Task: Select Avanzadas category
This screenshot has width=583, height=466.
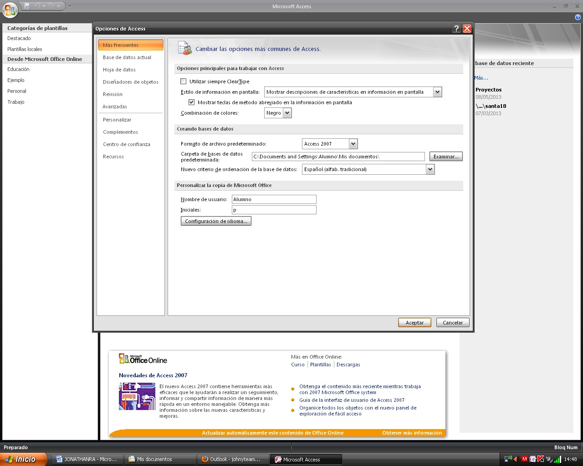Action: click(131, 106)
